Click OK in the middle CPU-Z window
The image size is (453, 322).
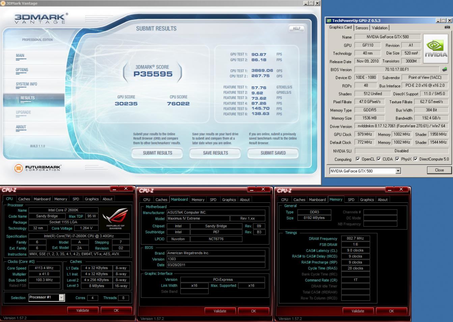[x=254, y=311]
